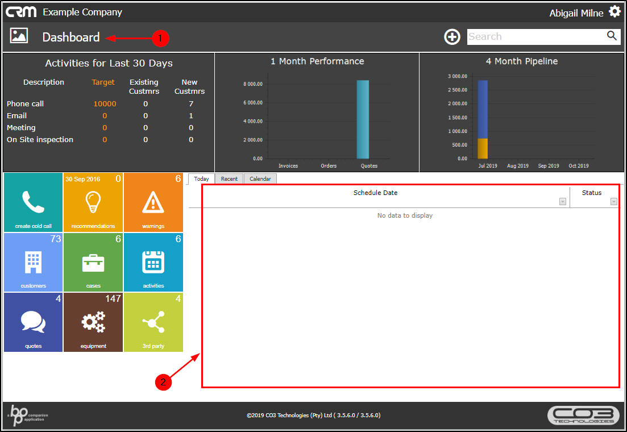Click the No data to display message
The height and width of the screenshot is (432, 627).
click(x=405, y=215)
